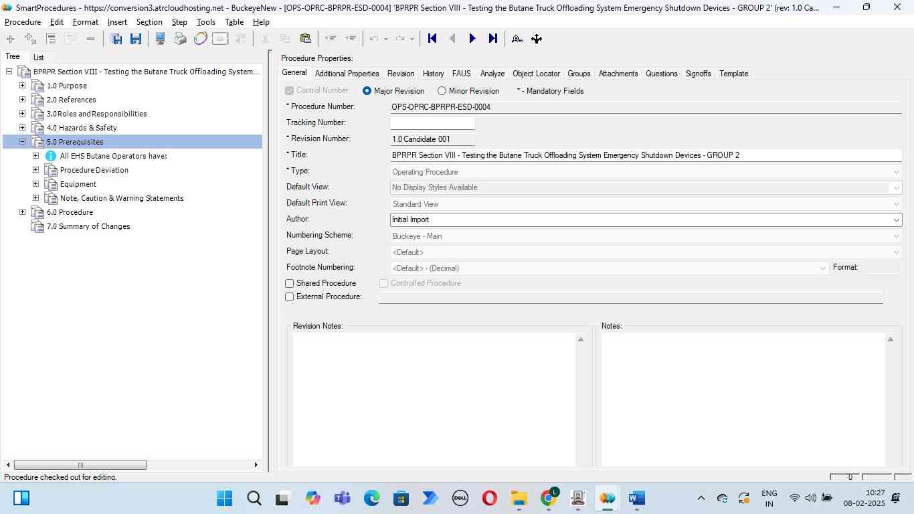Open Google Chrome from taskbar

549,498
